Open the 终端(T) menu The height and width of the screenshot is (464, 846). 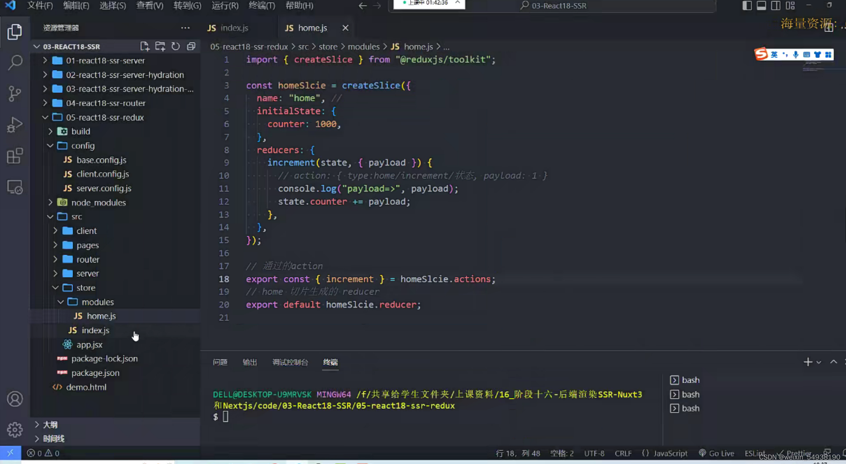click(262, 6)
